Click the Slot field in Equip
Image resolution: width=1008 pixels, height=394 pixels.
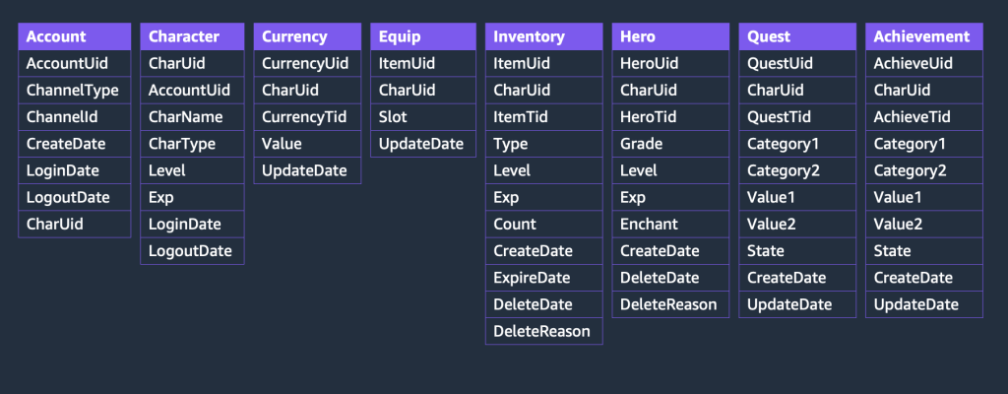pos(423,117)
